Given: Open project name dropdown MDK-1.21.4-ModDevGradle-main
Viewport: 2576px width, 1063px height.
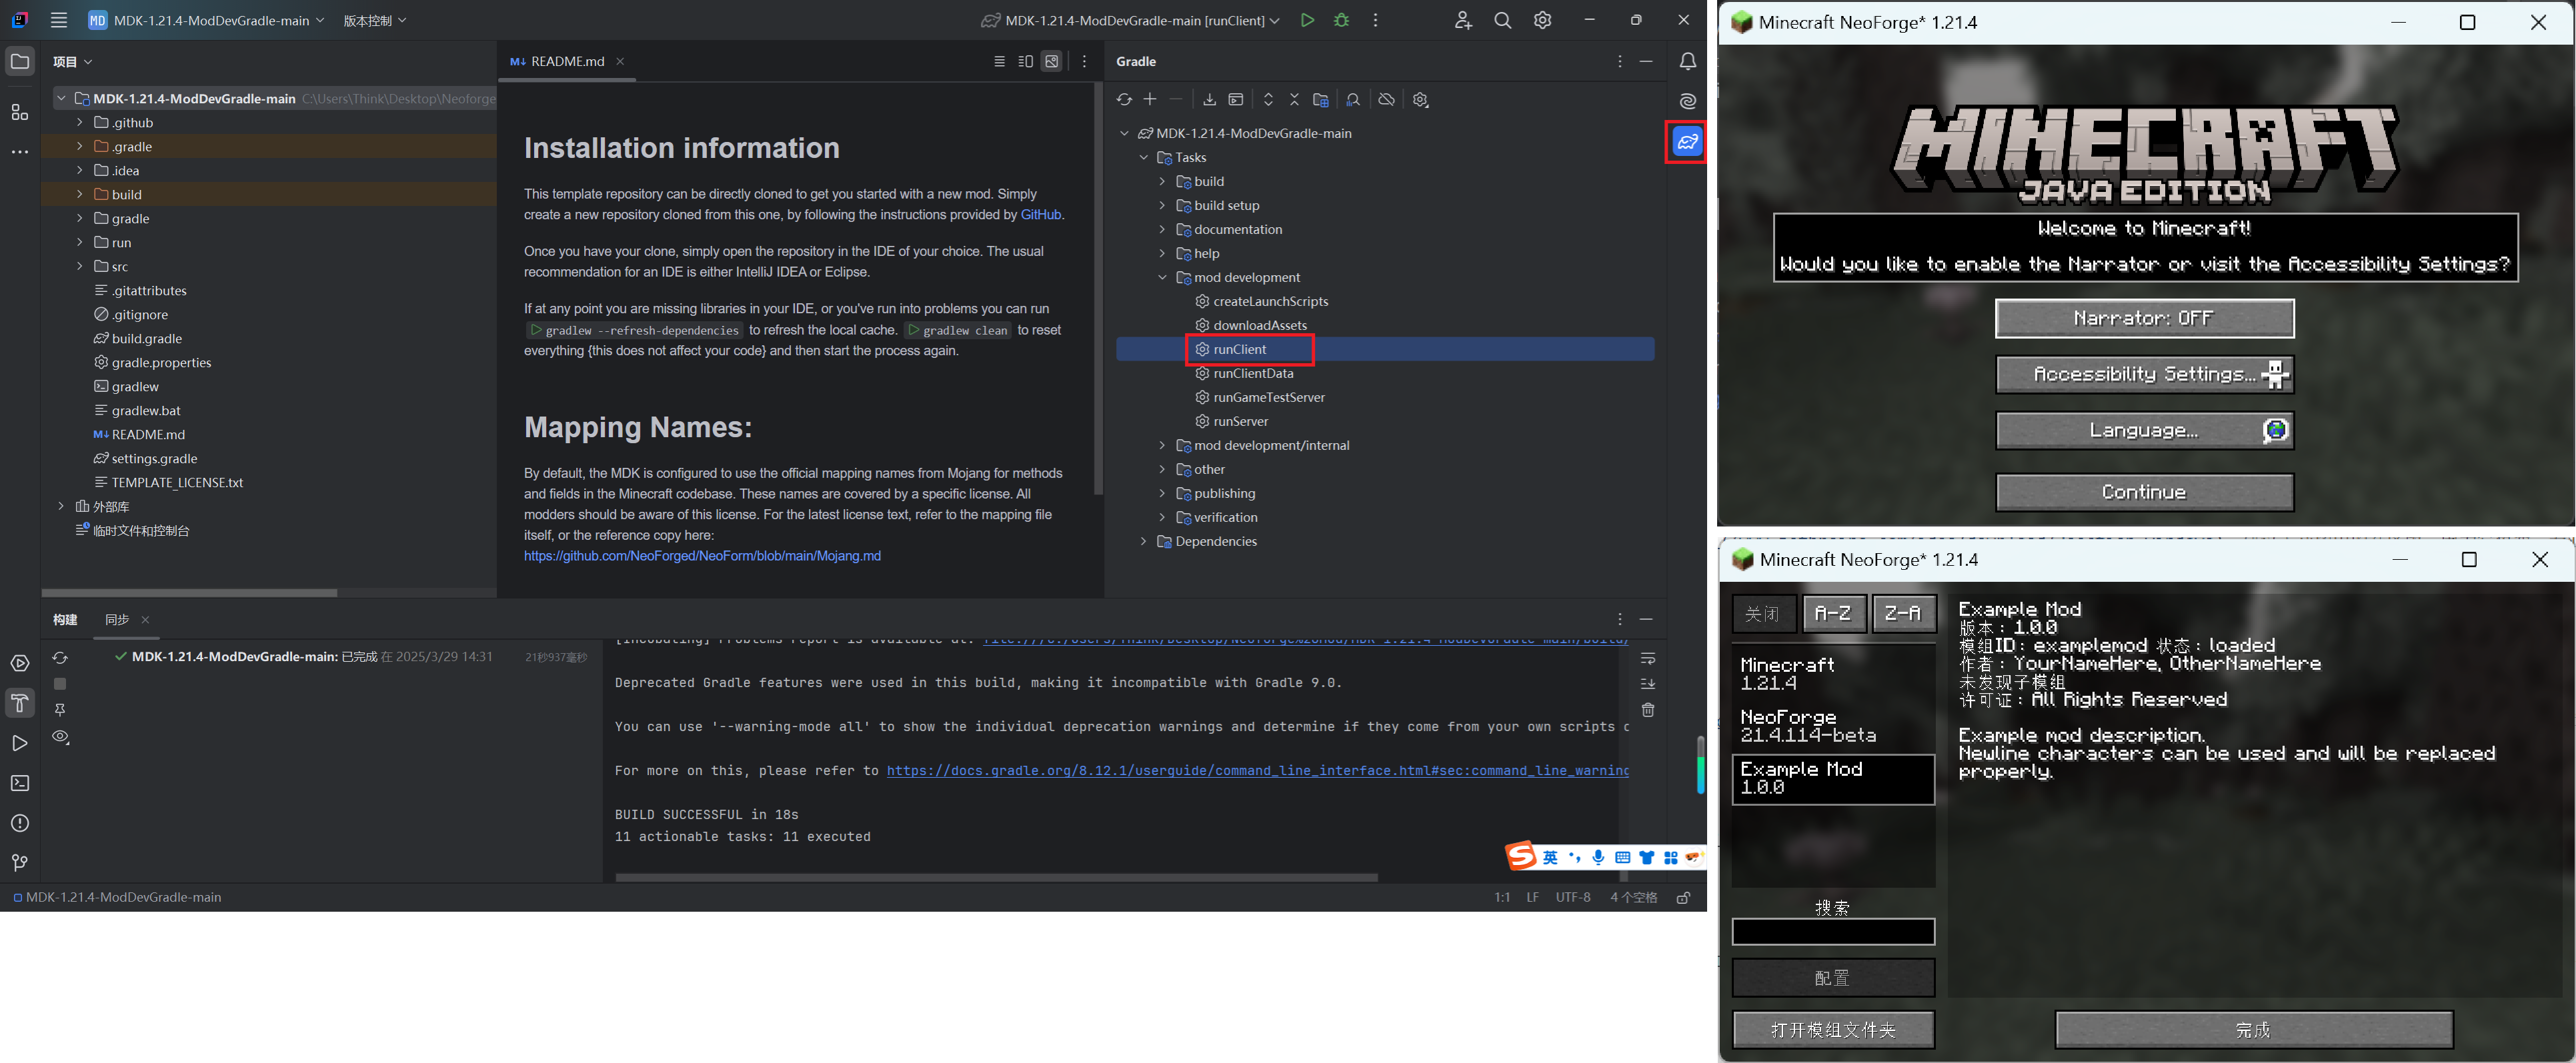Looking at the screenshot, I should [x=206, y=20].
